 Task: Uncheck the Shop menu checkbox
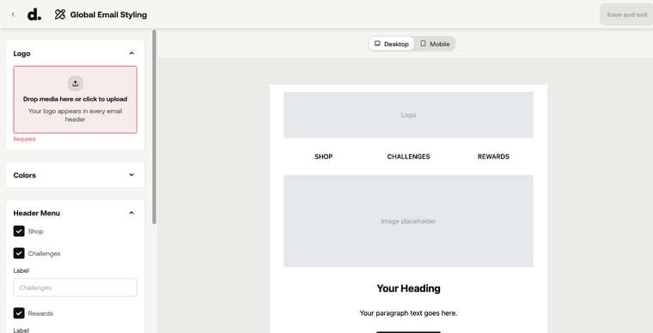[19, 231]
